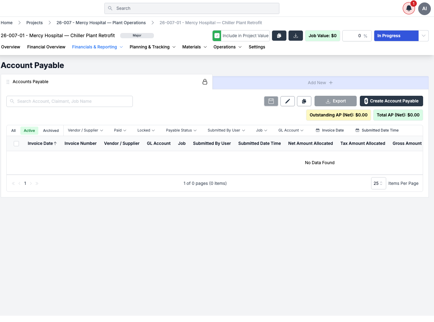434x322 pixels.
Task: Click the drag handle of the Accounts Payable tab
Action: 8,82
